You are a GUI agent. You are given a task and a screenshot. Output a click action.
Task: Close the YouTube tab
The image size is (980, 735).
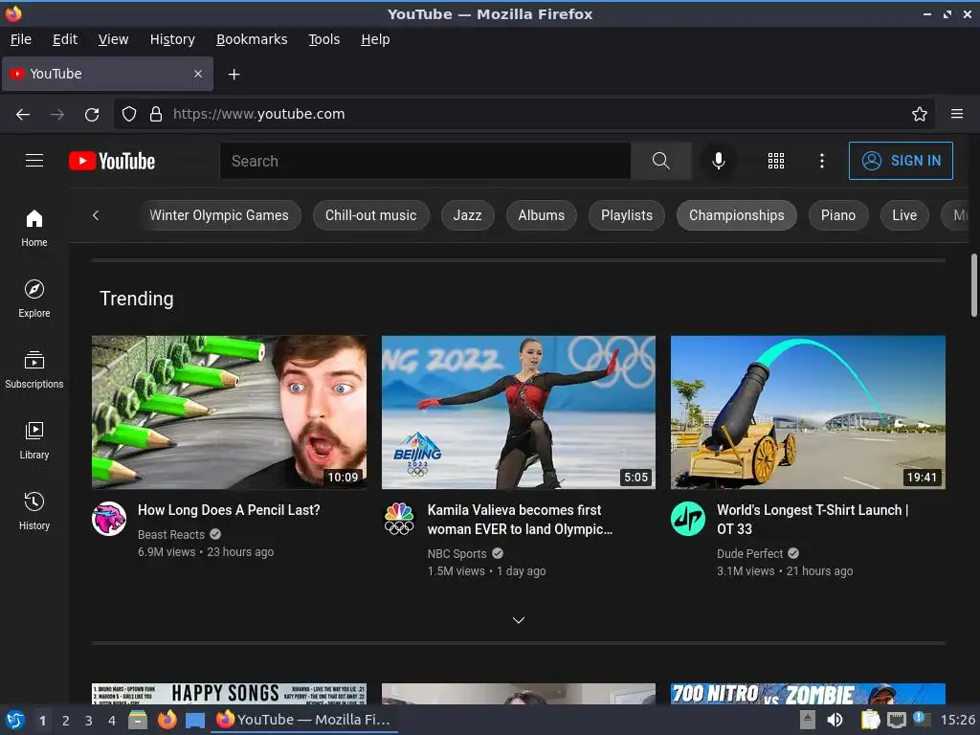[x=198, y=74]
